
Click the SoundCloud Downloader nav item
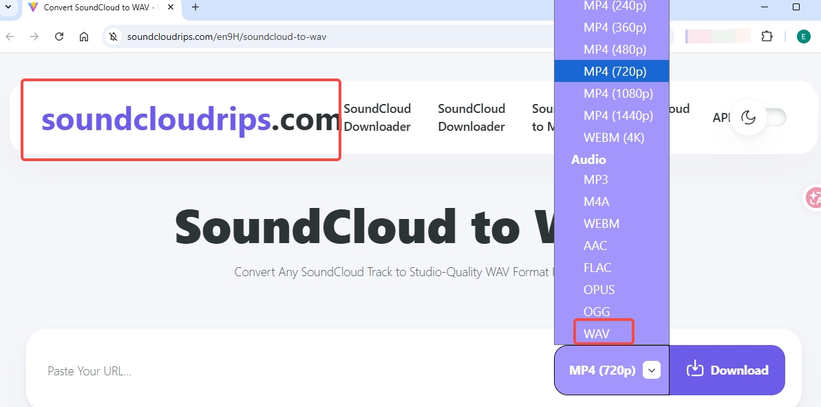click(x=377, y=117)
